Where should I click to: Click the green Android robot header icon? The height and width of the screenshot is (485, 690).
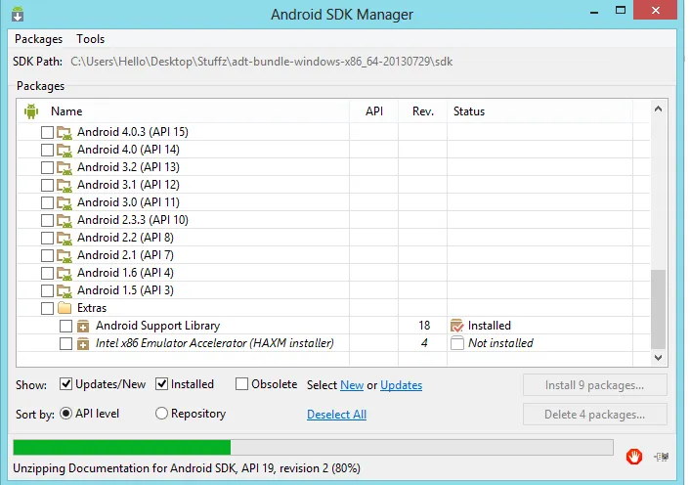pyautogui.click(x=31, y=111)
